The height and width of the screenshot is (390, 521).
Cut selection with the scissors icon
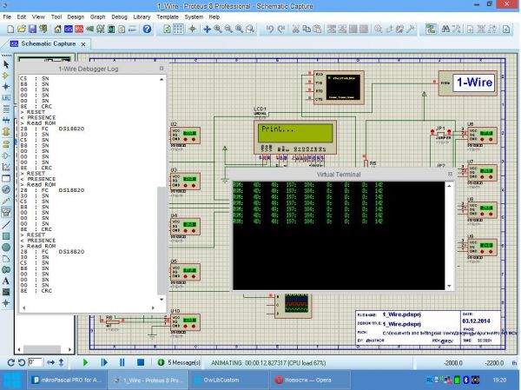(x=295, y=30)
